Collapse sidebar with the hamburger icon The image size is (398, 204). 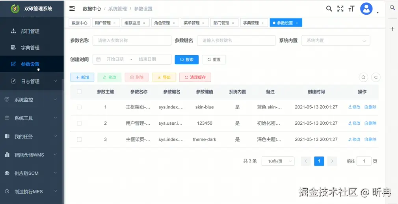72,9
